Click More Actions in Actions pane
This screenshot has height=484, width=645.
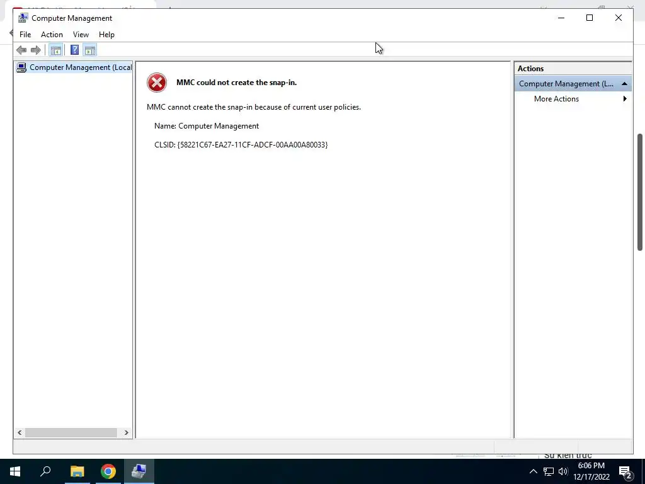[x=556, y=99]
